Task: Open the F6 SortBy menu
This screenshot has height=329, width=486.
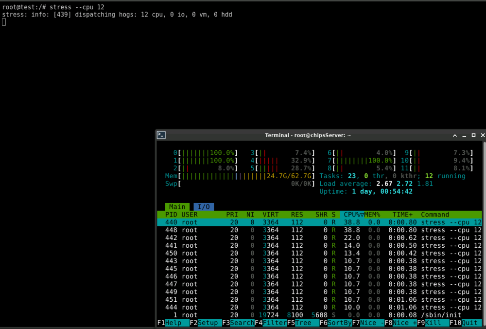Action: point(336,323)
